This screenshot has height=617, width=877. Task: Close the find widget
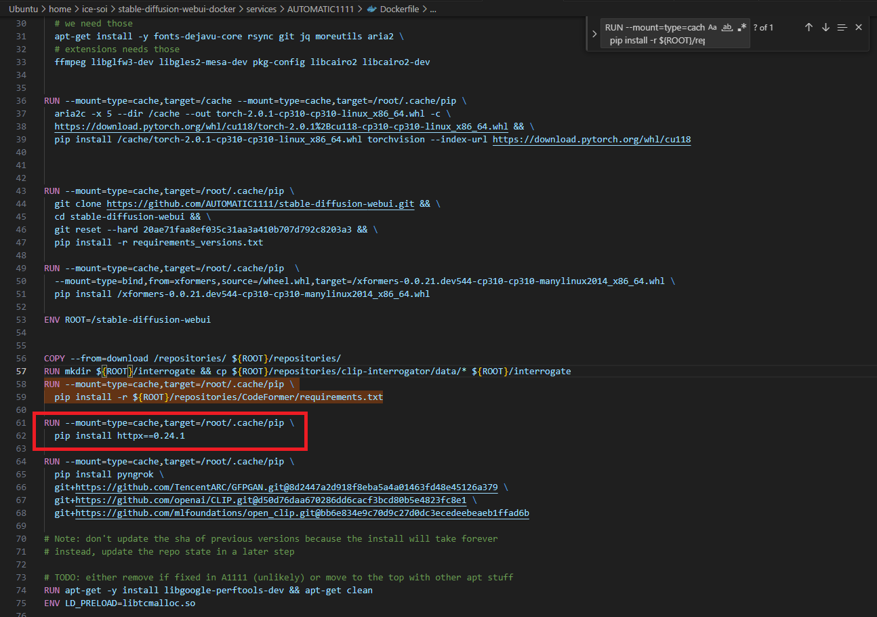point(859,27)
